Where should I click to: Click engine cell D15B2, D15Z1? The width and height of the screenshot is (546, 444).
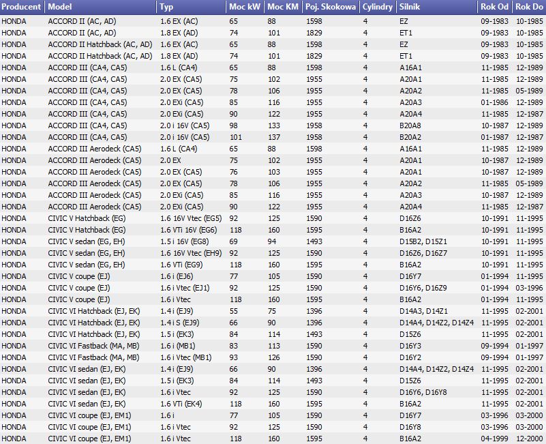click(x=423, y=241)
